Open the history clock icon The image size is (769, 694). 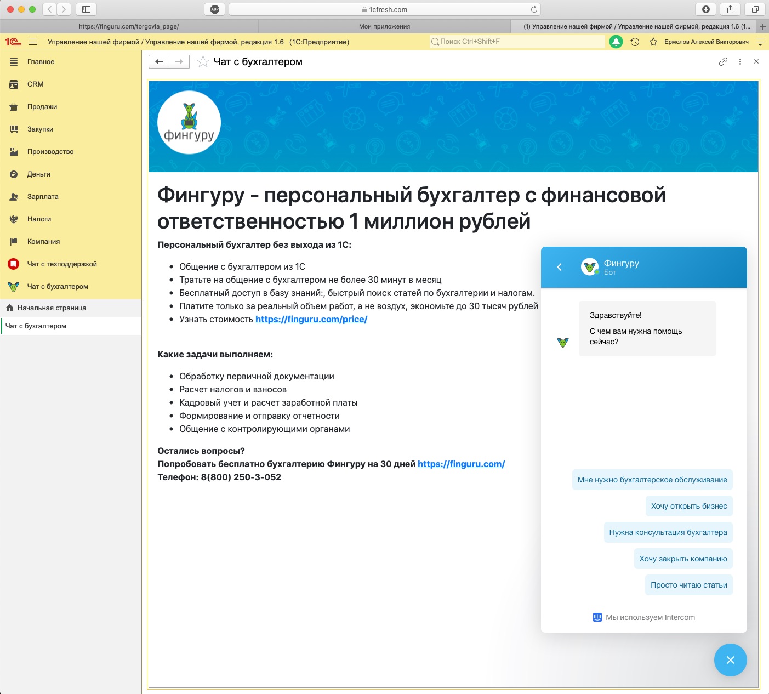[635, 42]
